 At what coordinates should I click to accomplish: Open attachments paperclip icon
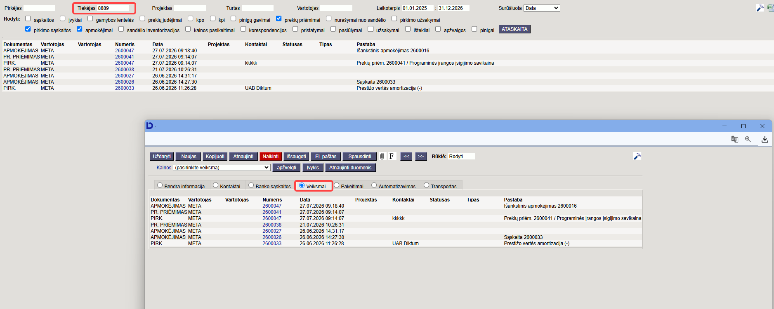[x=382, y=157]
